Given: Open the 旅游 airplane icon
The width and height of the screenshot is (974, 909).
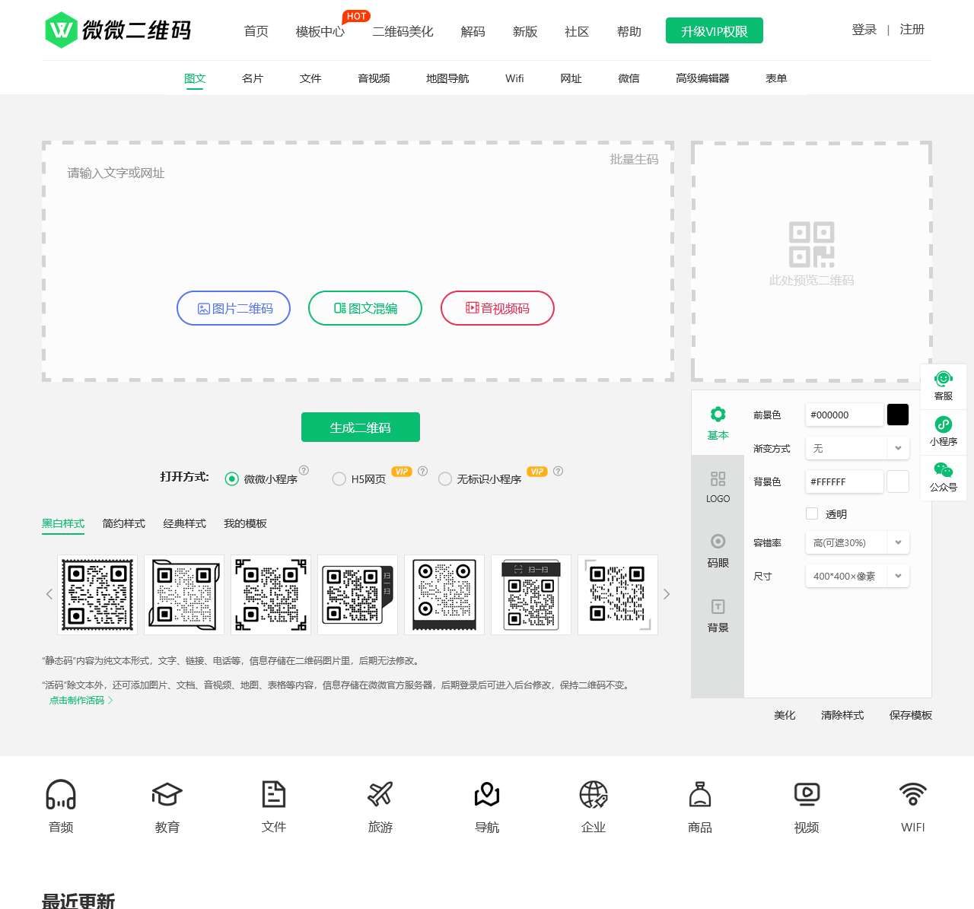Looking at the screenshot, I should tap(380, 794).
